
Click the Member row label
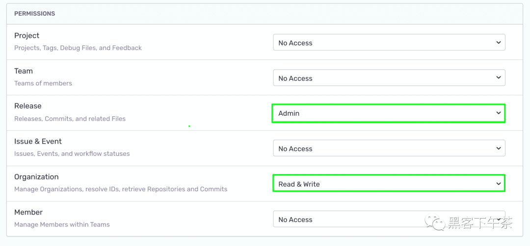point(28,212)
